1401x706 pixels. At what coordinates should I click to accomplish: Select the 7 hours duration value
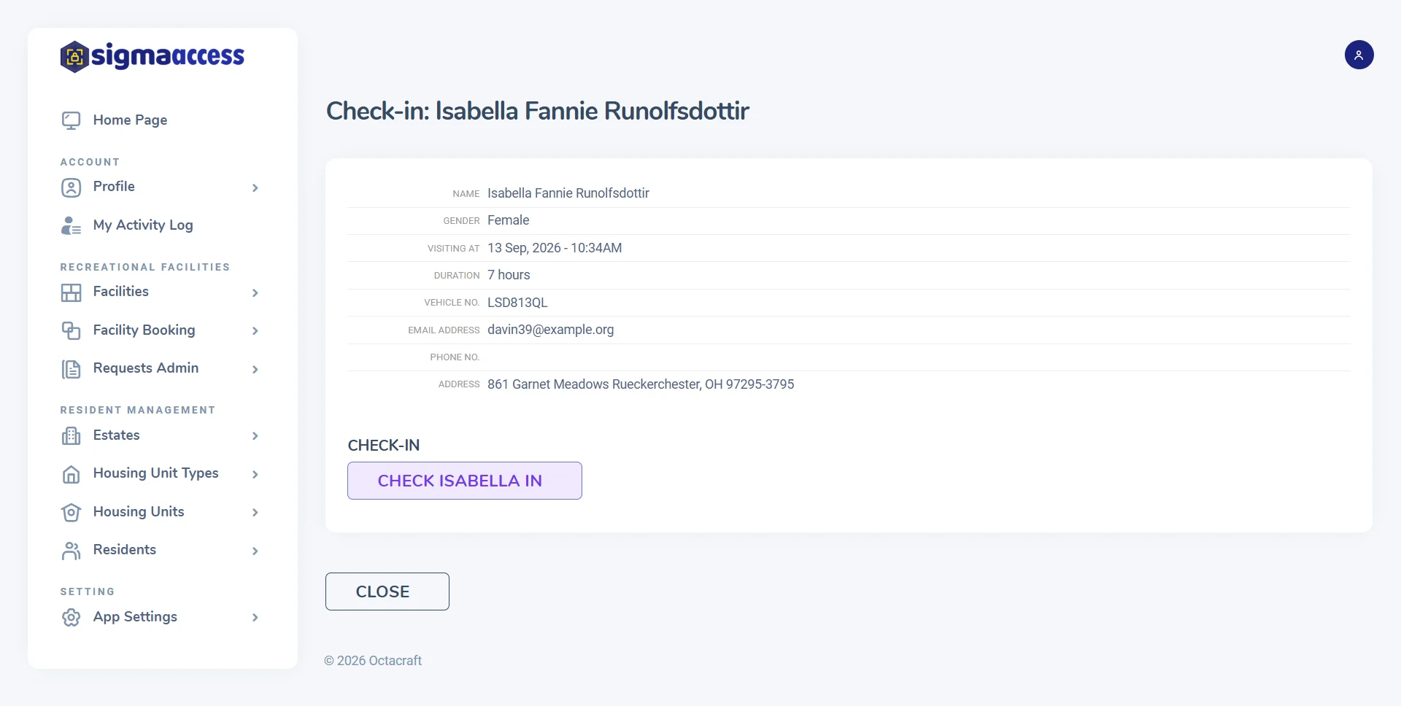(x=509, y=275)
